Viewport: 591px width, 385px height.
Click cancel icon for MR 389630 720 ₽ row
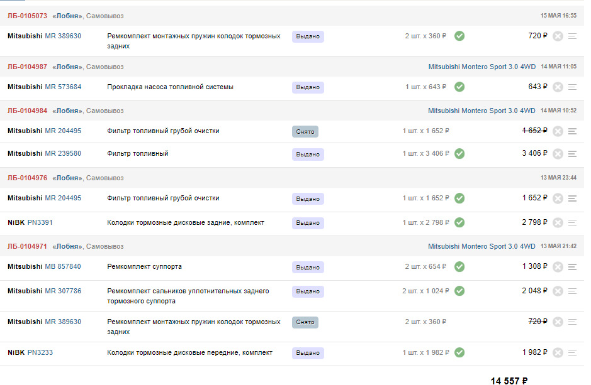pos(558,36)
